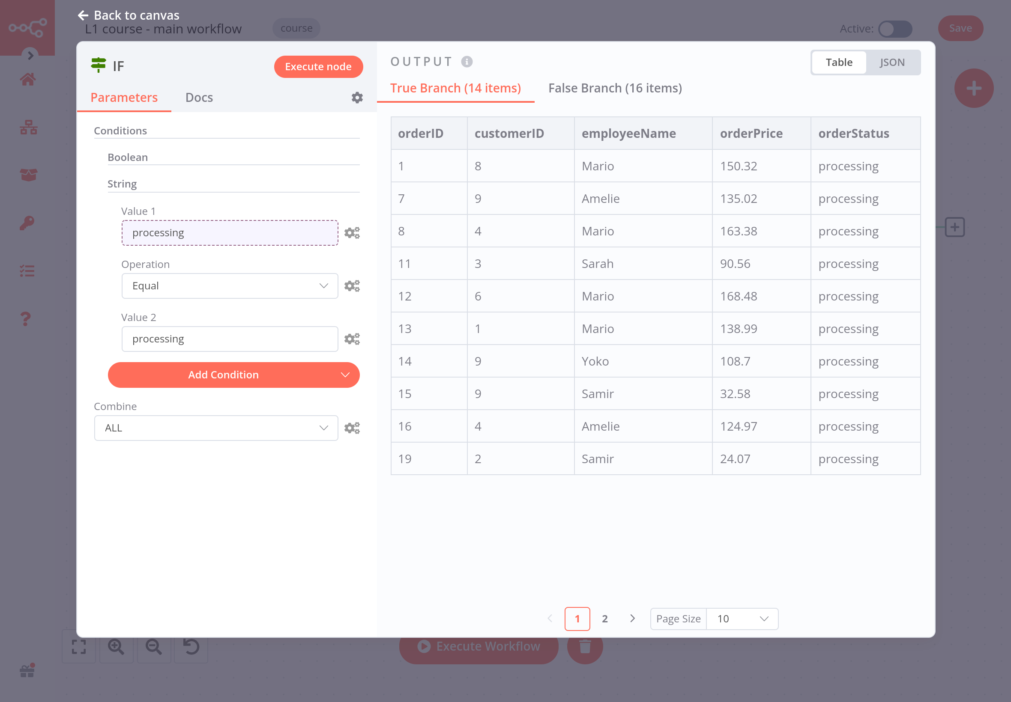Image resolution: width=1011 pixels, height=702 pixels.
Task: Click the Output info icon
Action: point(467,62)
